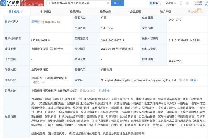
Task: Switch to 企业发展 tab
Action: pos(135,12)
